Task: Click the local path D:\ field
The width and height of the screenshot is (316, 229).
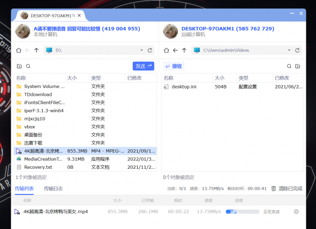Action: click(99, 50)
